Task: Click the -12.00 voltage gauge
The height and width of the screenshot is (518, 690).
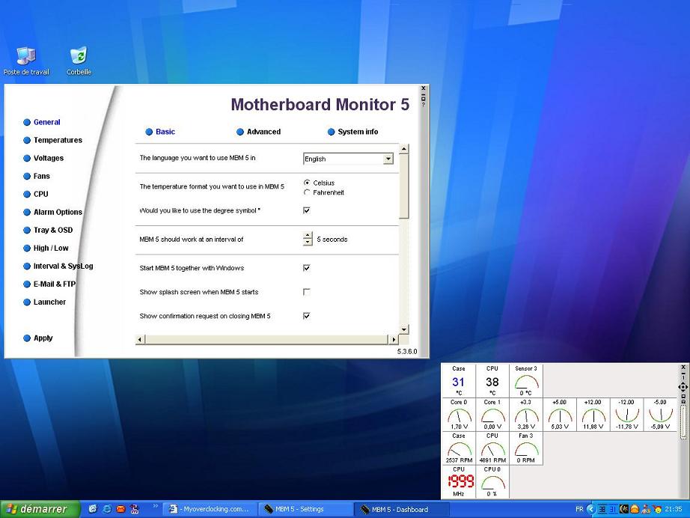Action: (626, 415)
